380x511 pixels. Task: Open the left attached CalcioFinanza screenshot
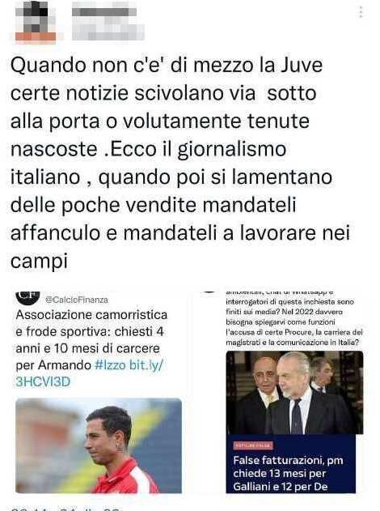coord(99,392)
